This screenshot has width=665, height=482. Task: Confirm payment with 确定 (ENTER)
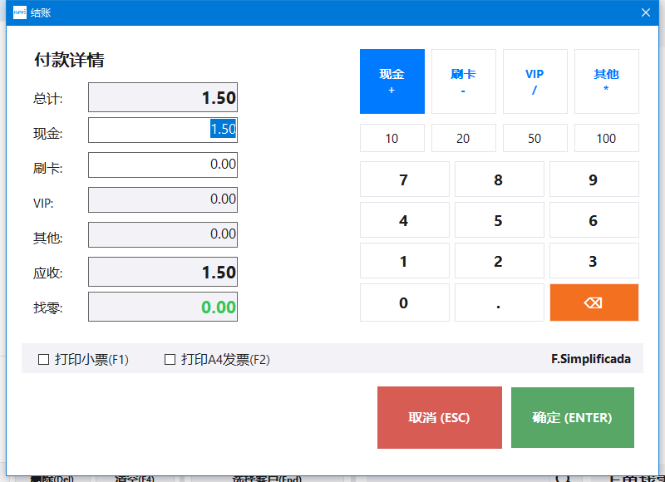coord(573,417)
